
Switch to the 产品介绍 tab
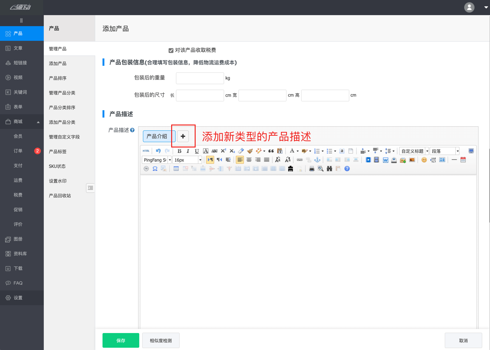tap(159, 136)
